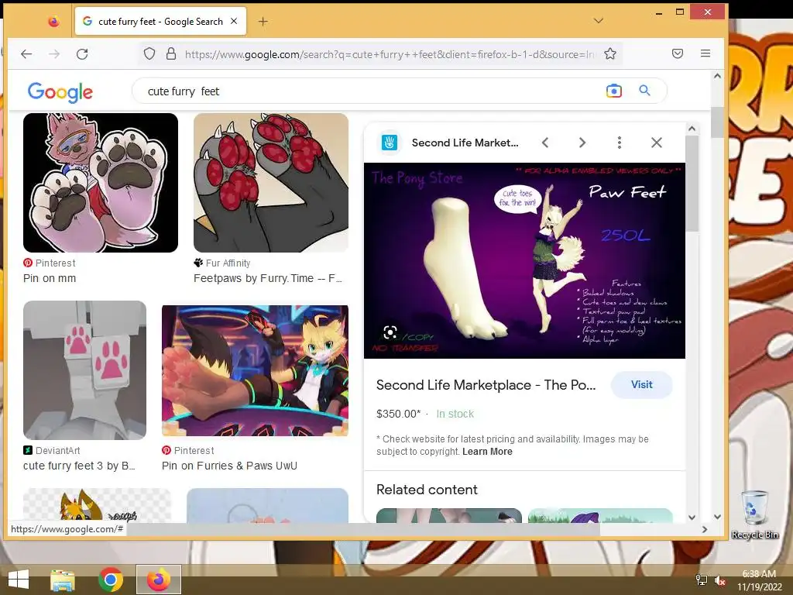Open Feetpaws by Furry.Time image

tap(271, 183)
